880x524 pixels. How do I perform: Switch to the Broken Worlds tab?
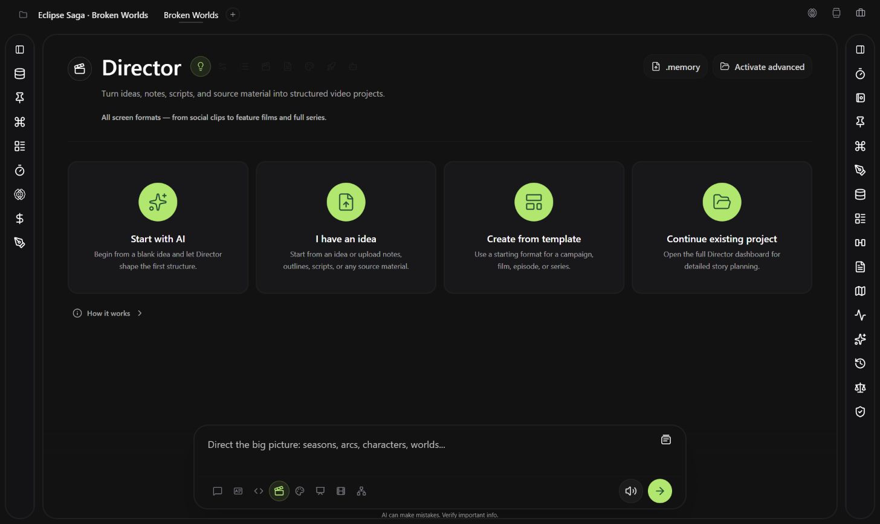coord(191,15)
